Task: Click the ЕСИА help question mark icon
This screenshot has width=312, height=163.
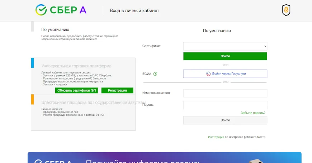Action: (155, 74)
